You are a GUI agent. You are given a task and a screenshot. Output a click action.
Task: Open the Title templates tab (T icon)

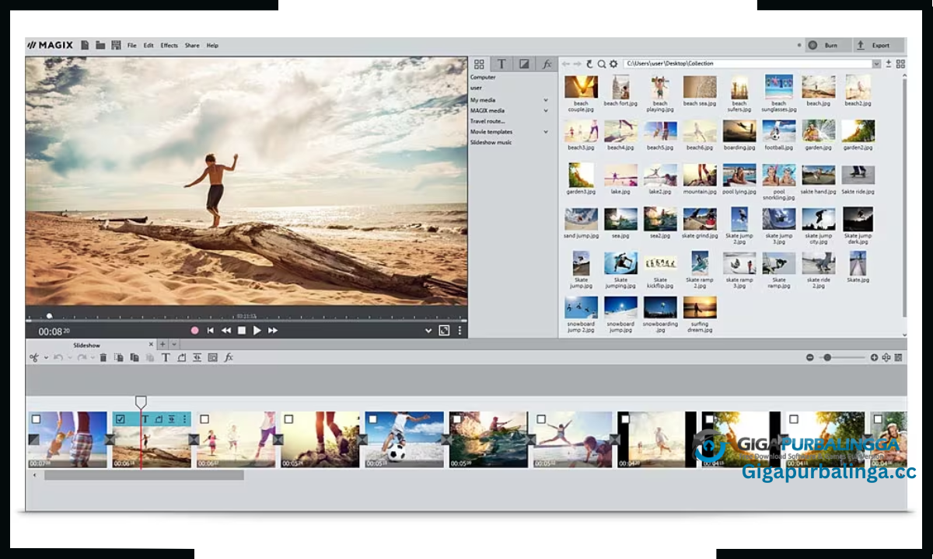(501, 64)
